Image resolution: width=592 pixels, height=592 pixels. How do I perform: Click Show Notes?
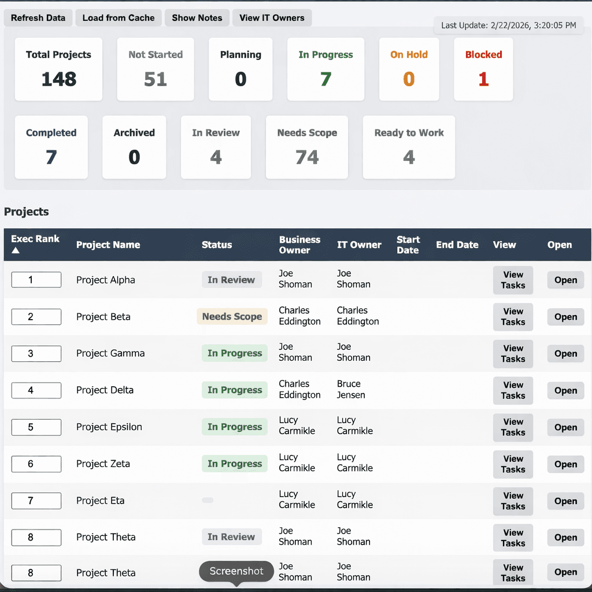[197, 18]
